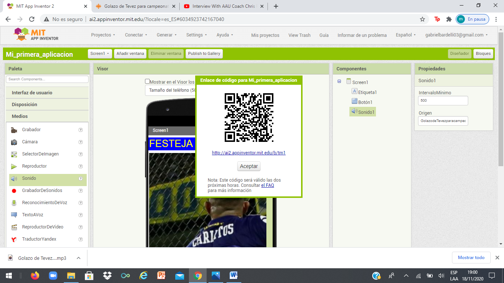
Task: Collapse the Medios palette section
Action: 47,116
